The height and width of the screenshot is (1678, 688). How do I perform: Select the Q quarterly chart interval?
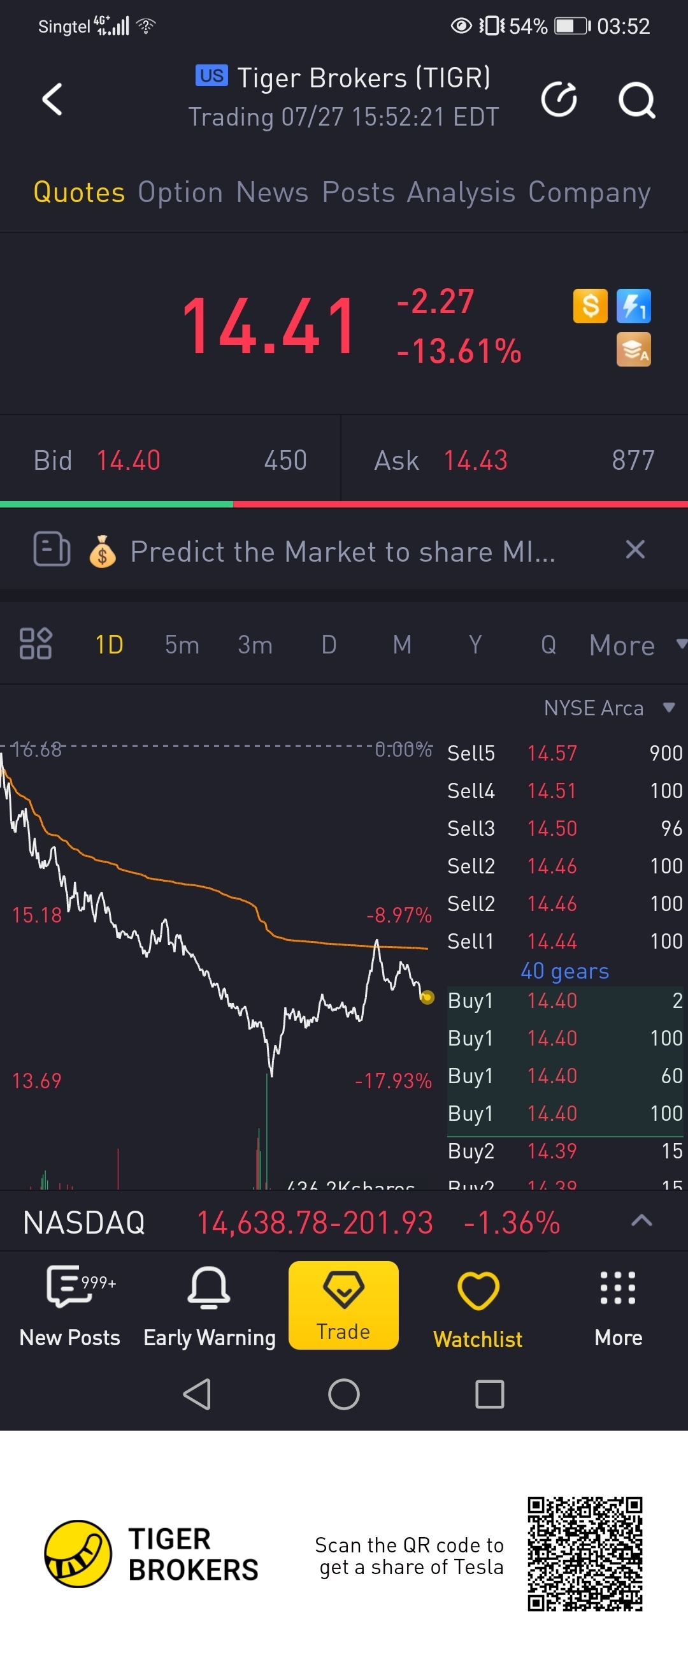[548, 644]
